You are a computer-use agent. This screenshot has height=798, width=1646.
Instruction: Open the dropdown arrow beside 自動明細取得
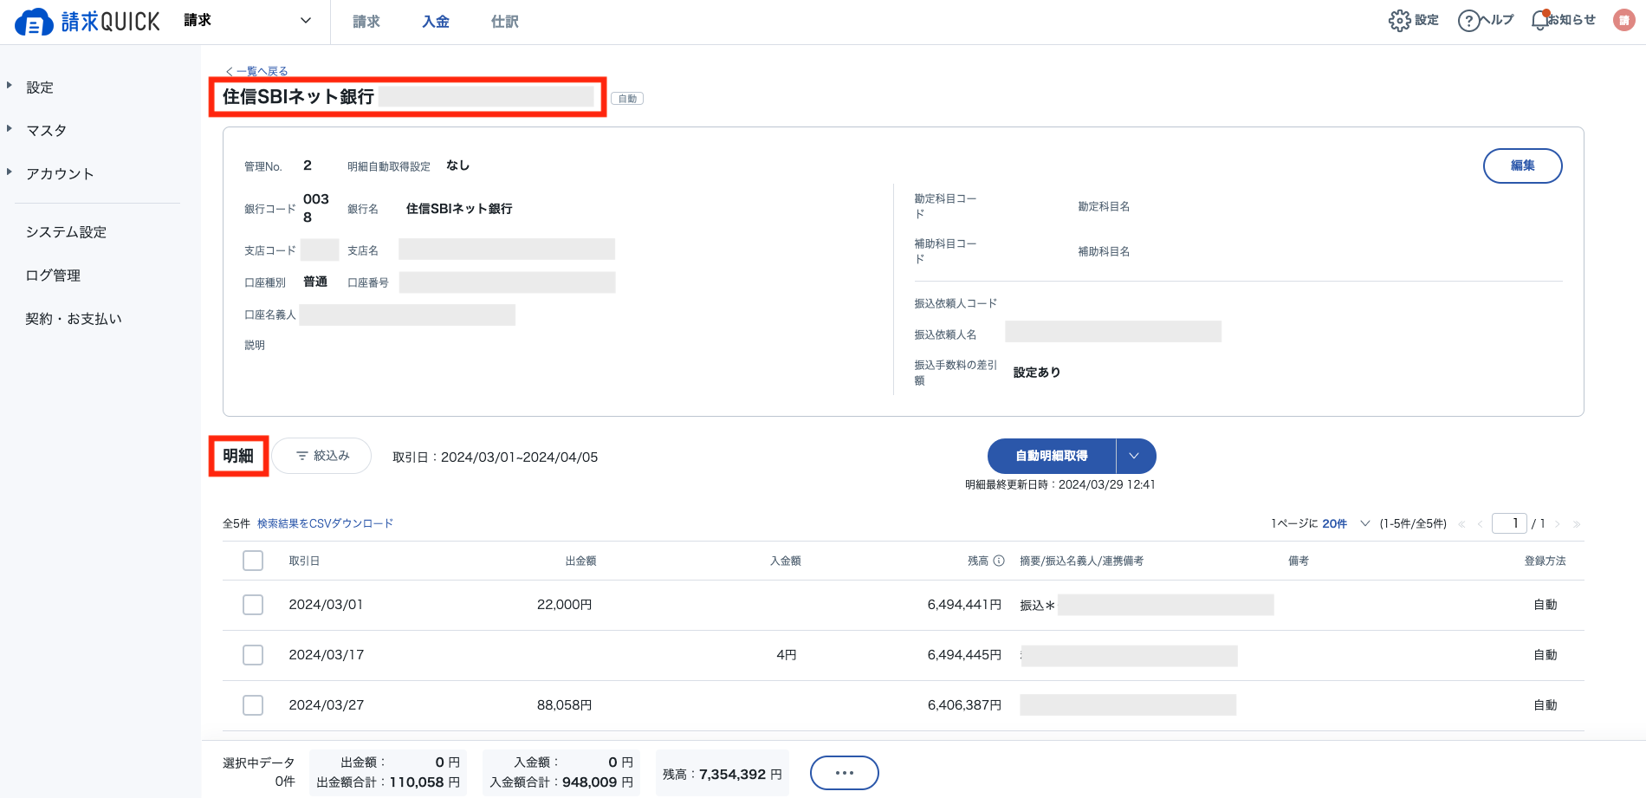point(1135,456)
